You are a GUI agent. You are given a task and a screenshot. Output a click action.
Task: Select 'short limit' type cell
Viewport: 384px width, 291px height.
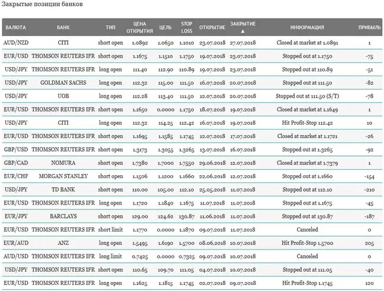[110, 230]
